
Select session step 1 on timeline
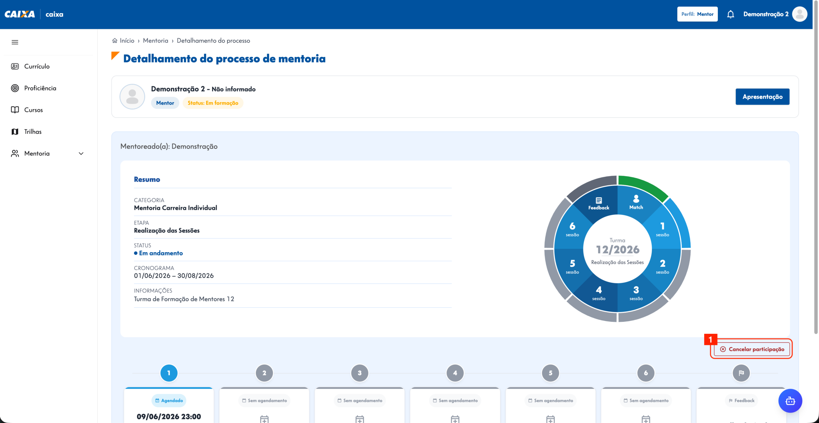[169, 373]
